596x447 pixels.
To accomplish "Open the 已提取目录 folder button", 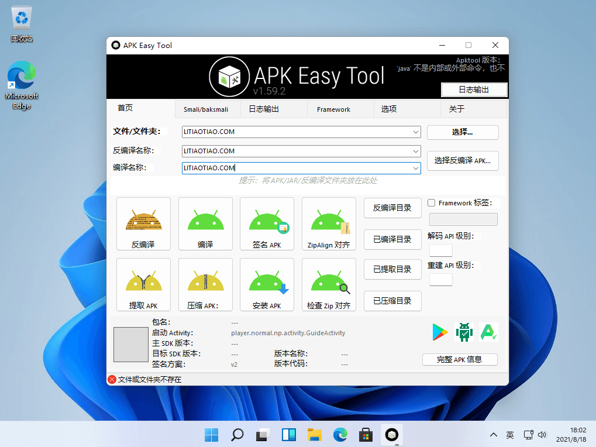I will point(392,270).
